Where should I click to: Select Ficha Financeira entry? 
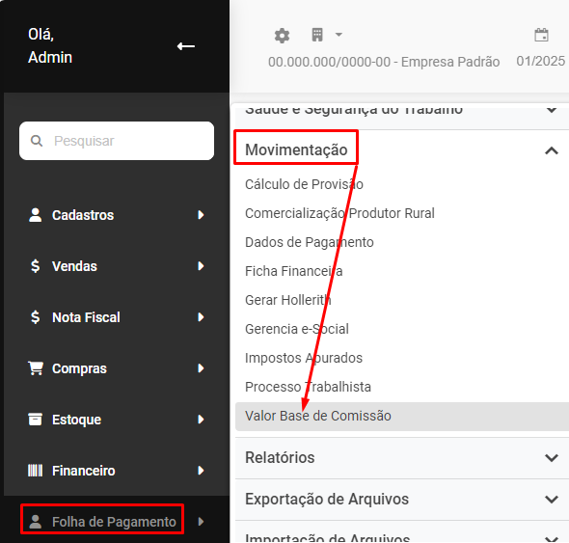tap(293, 271)
